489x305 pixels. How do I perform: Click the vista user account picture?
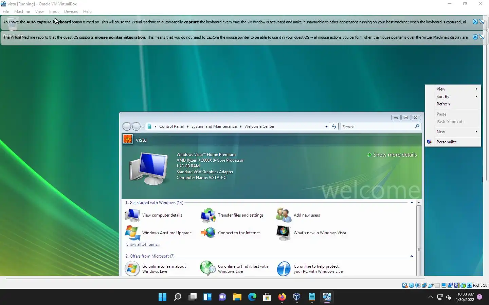[128, 139]
